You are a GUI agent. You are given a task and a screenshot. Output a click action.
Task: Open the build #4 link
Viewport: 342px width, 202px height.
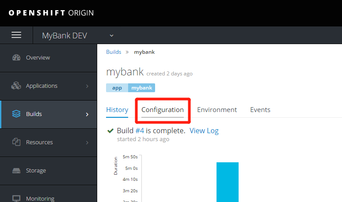tap(140, 131)
